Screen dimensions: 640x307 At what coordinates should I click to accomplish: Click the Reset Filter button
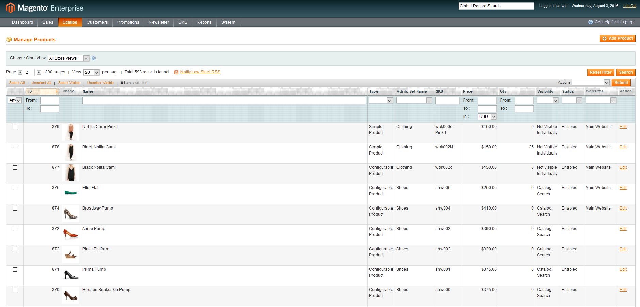601,72
